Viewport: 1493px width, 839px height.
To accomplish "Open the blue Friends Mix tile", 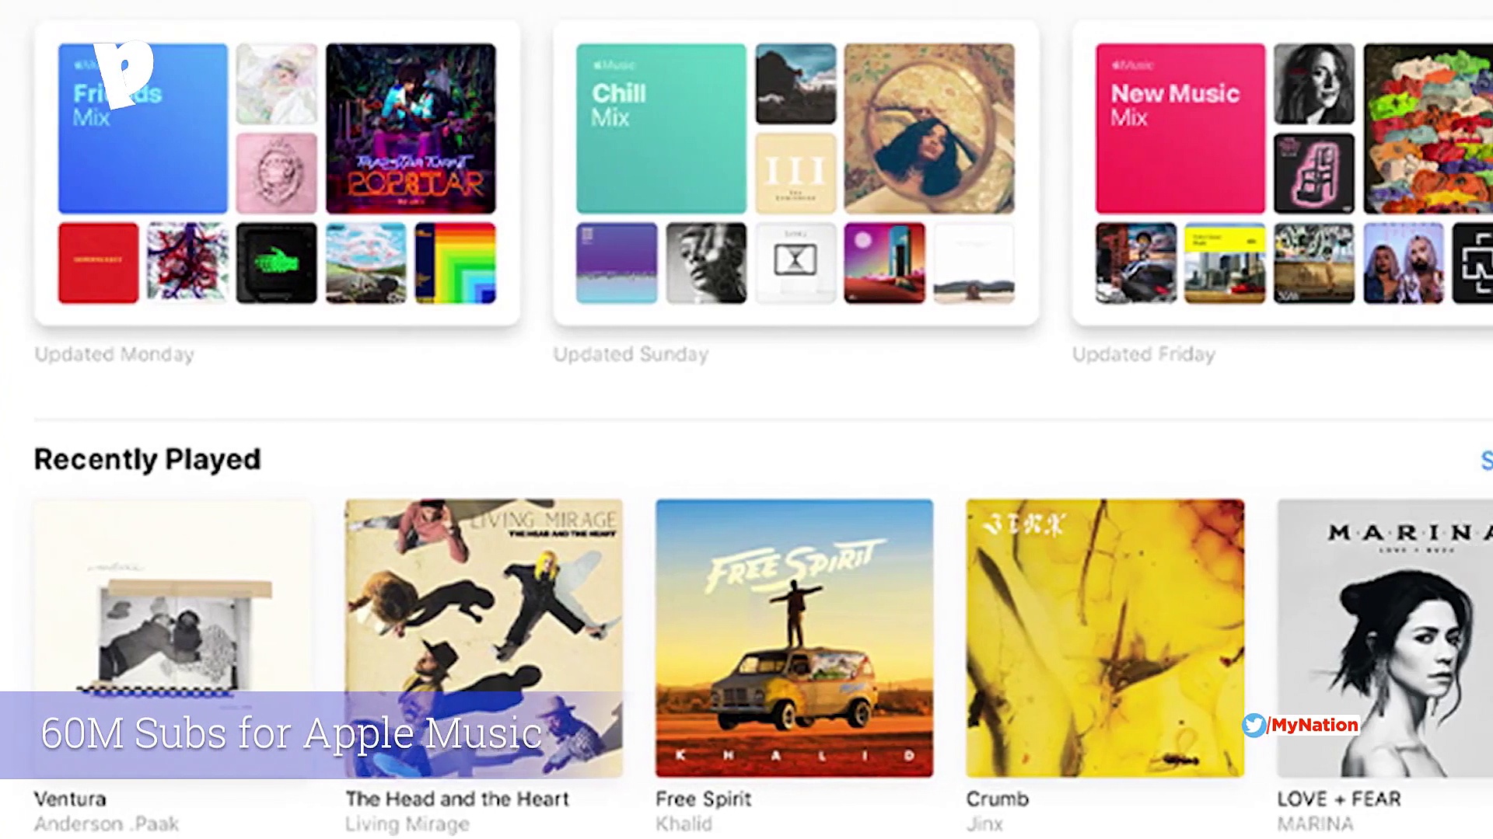I will pyautogui.click(x=143, y=128).
